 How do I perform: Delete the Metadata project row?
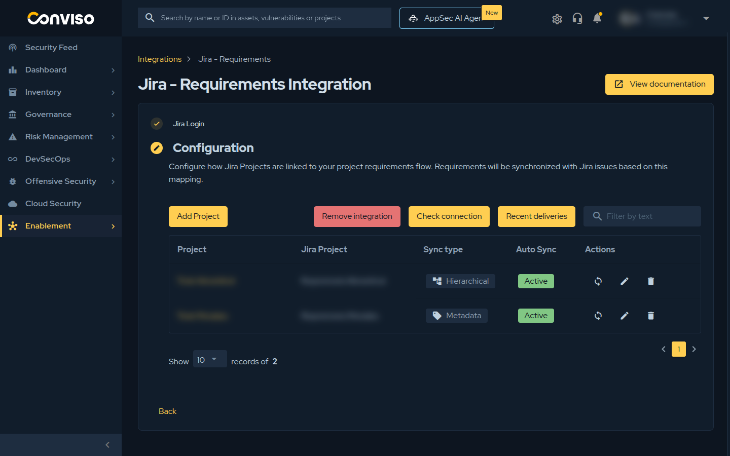tap(651, 316)
